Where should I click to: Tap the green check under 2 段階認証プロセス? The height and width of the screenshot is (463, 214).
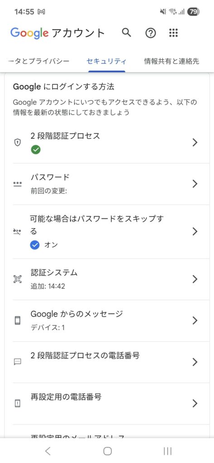[x=36, y=150]
